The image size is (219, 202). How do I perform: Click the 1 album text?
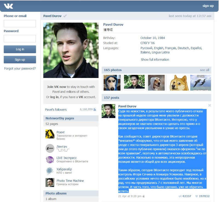pyautogui.click(x=51, y=199)
